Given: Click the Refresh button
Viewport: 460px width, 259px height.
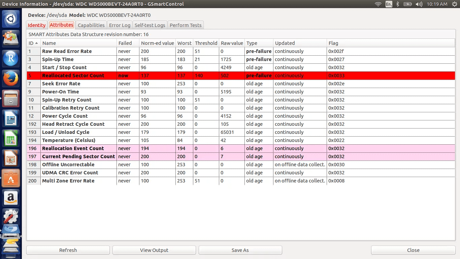Looking at the screenshot, I should (x=68, y=250).
